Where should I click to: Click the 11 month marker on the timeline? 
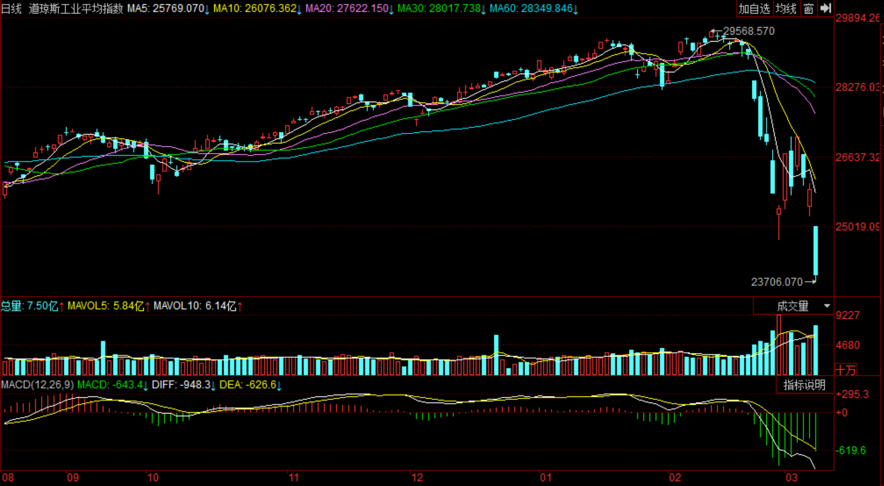coord(294,478)
